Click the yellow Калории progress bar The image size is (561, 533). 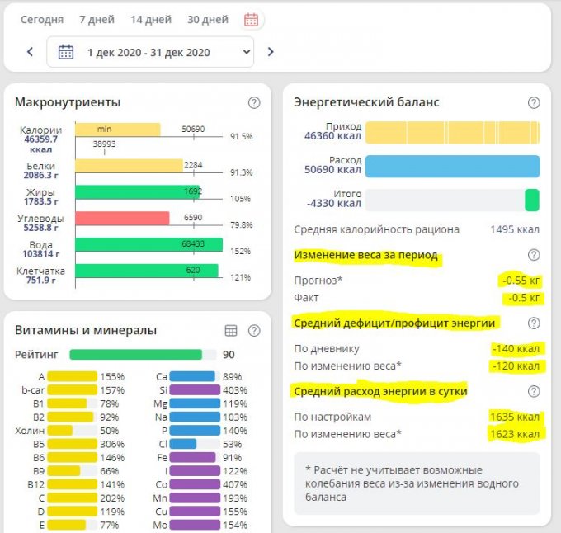(x=117, y=130)
